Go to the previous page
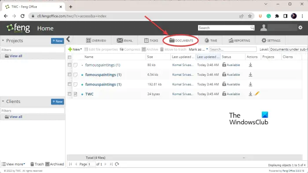Viewport: 308px width, 173px height. pos(76,164)
